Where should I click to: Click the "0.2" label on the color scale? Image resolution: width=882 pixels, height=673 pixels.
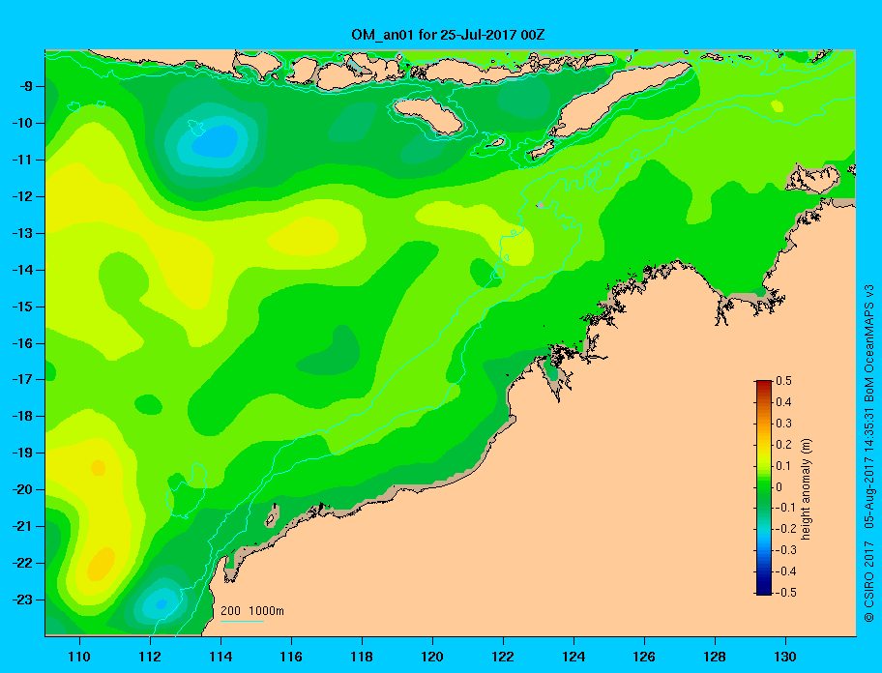click(x=783, y=444)
